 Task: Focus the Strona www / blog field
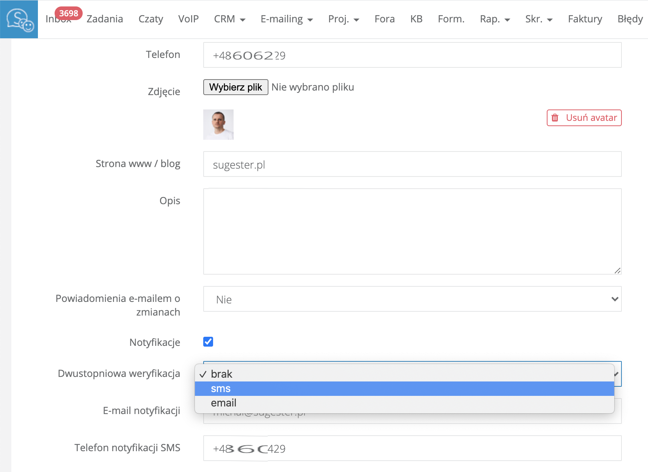[412, 164]
